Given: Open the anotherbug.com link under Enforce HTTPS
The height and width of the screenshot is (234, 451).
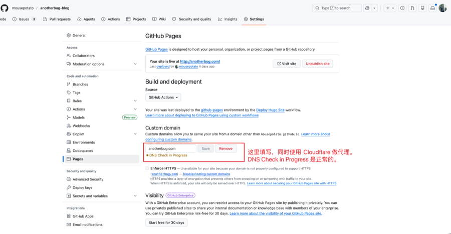Looking at the screenshot, I should [x=164, y=174].
